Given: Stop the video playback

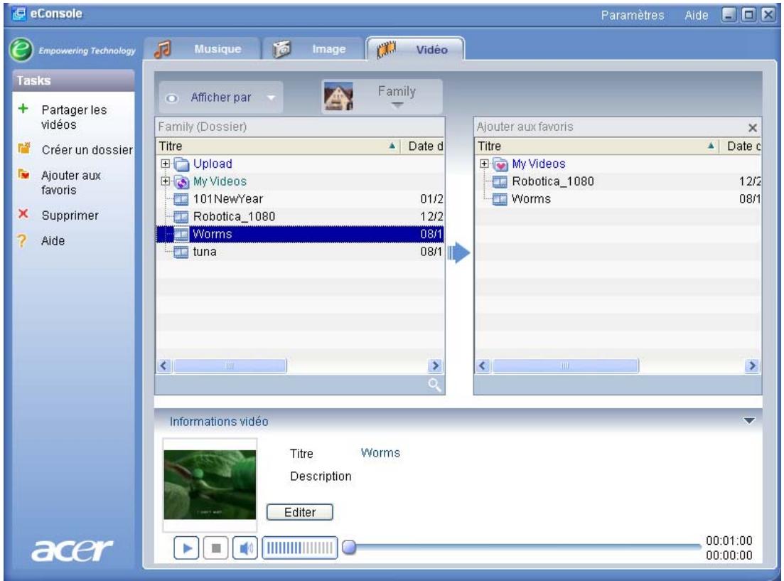Looking at the screenshot, I should pos(216,548).
